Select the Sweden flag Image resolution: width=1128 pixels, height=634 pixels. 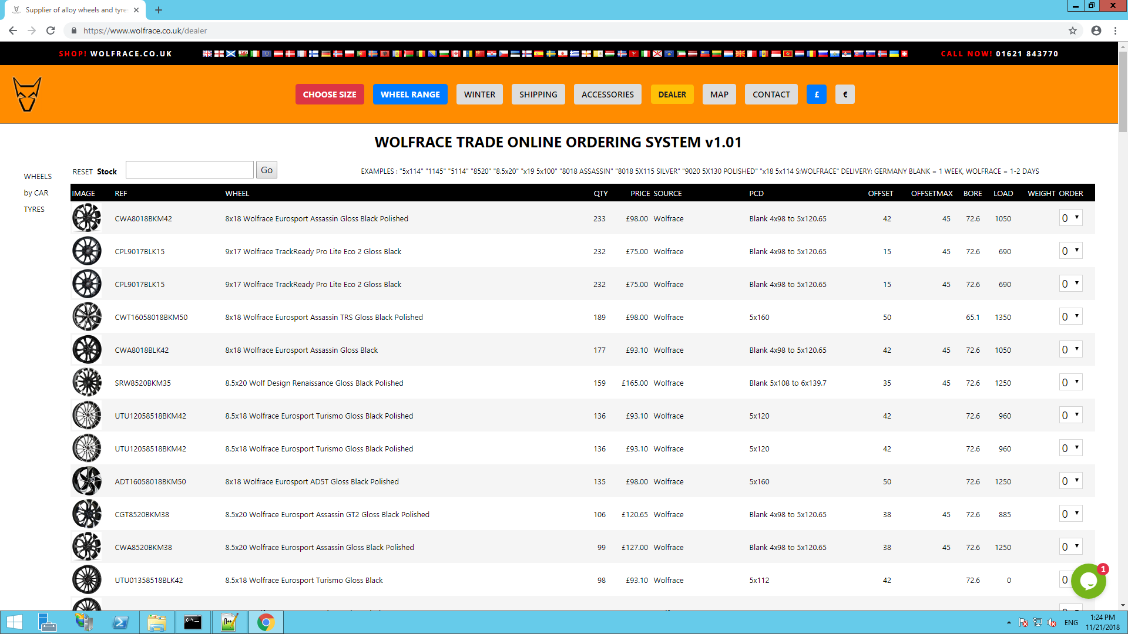tap(551, 53)
